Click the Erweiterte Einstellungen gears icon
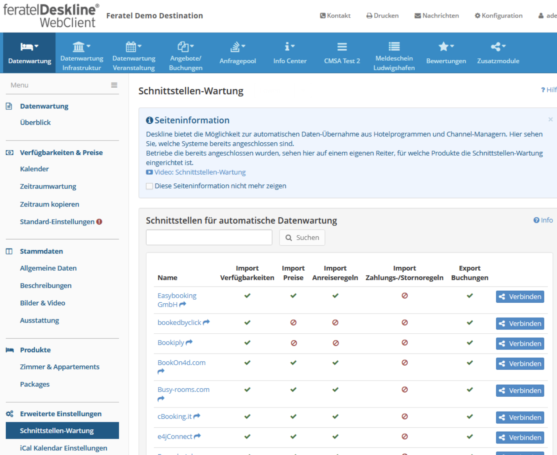This screenshot has height=455, width=557. pyautogui.click(x=10, y=414)
